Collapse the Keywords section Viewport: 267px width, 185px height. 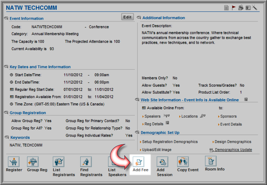[x=7, y=137]
